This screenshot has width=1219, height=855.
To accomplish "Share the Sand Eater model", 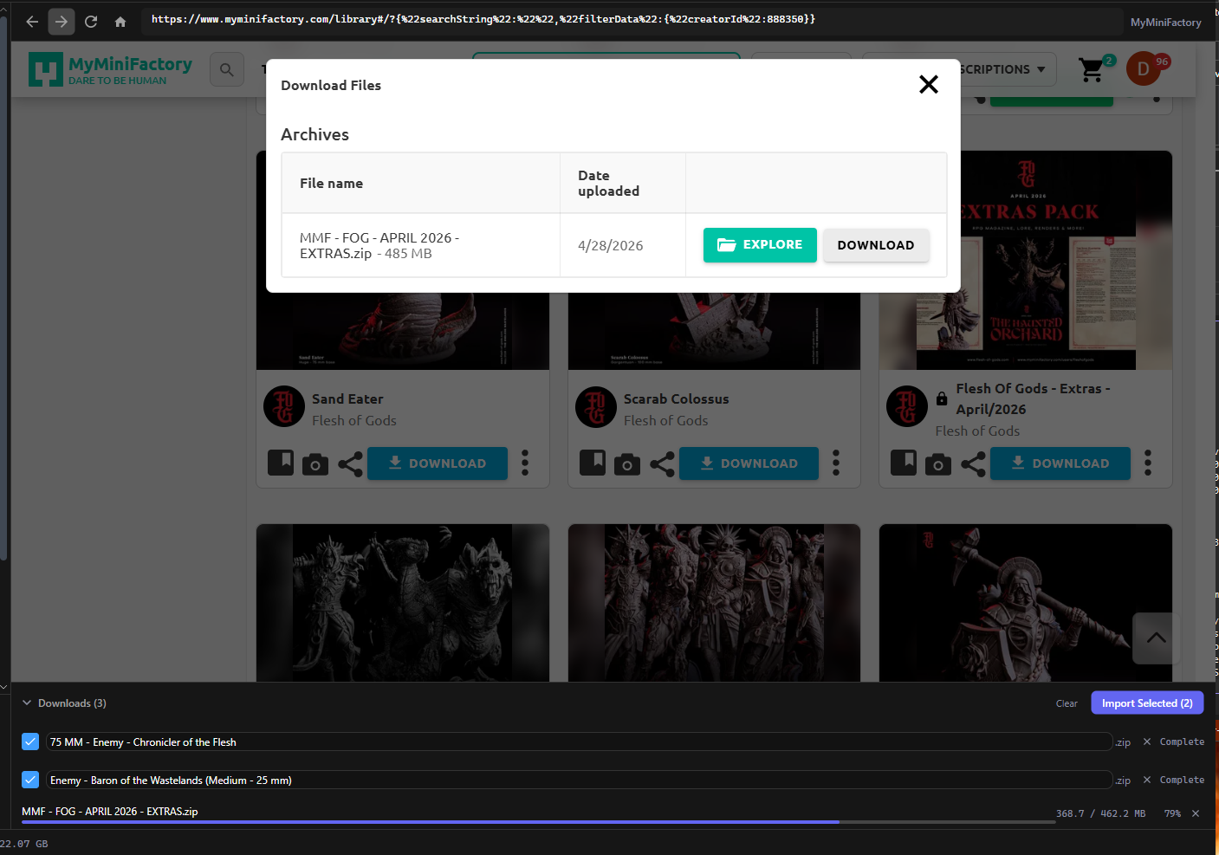I will [350, 464].
